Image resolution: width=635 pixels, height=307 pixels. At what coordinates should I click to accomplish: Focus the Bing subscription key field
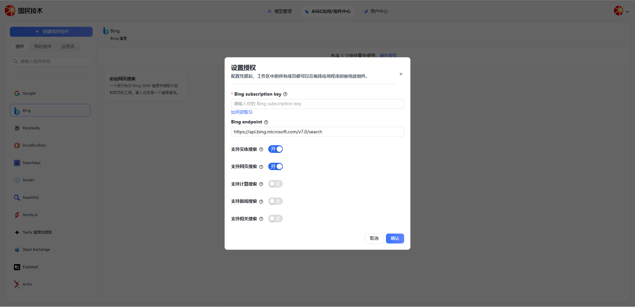click(317, 104)
